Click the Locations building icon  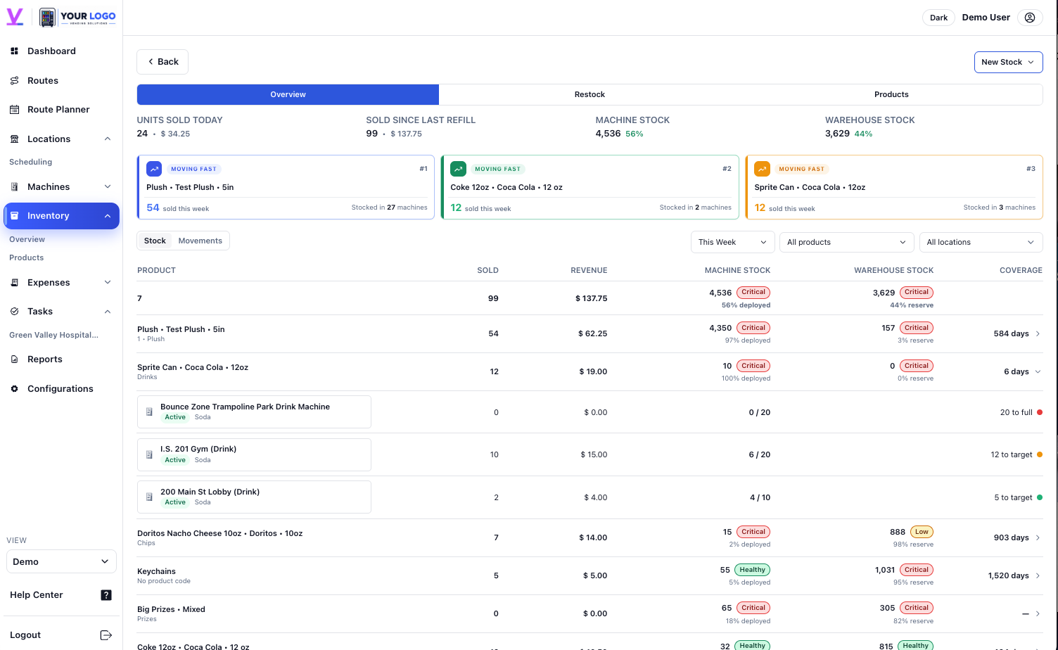click(x=14, y=139)
